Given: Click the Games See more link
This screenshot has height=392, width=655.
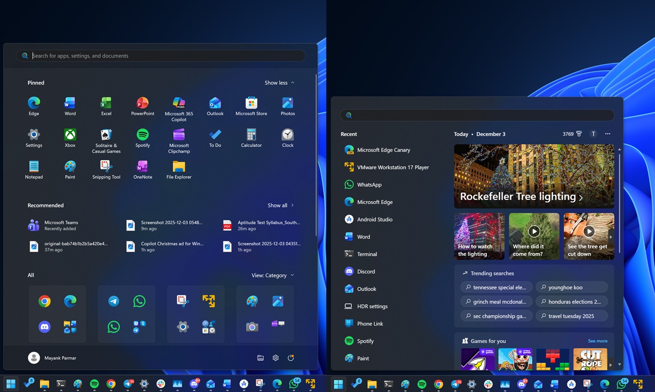Looking at the screenshot, I should coord(597,341).
